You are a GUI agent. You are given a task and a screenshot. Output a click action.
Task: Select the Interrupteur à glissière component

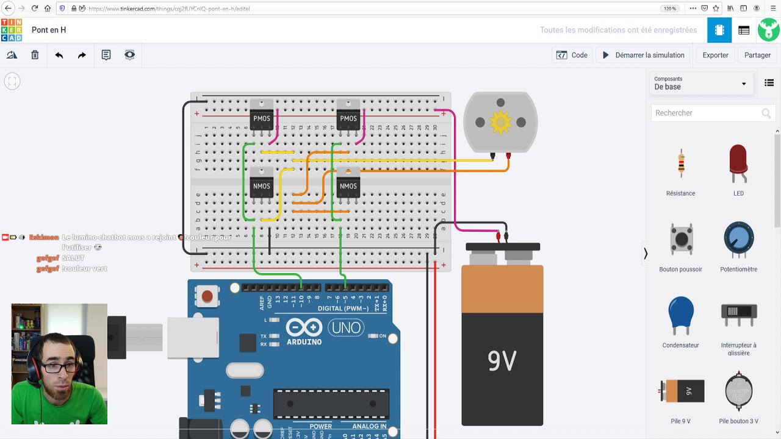pyautogui.click(x=738, y=326)
